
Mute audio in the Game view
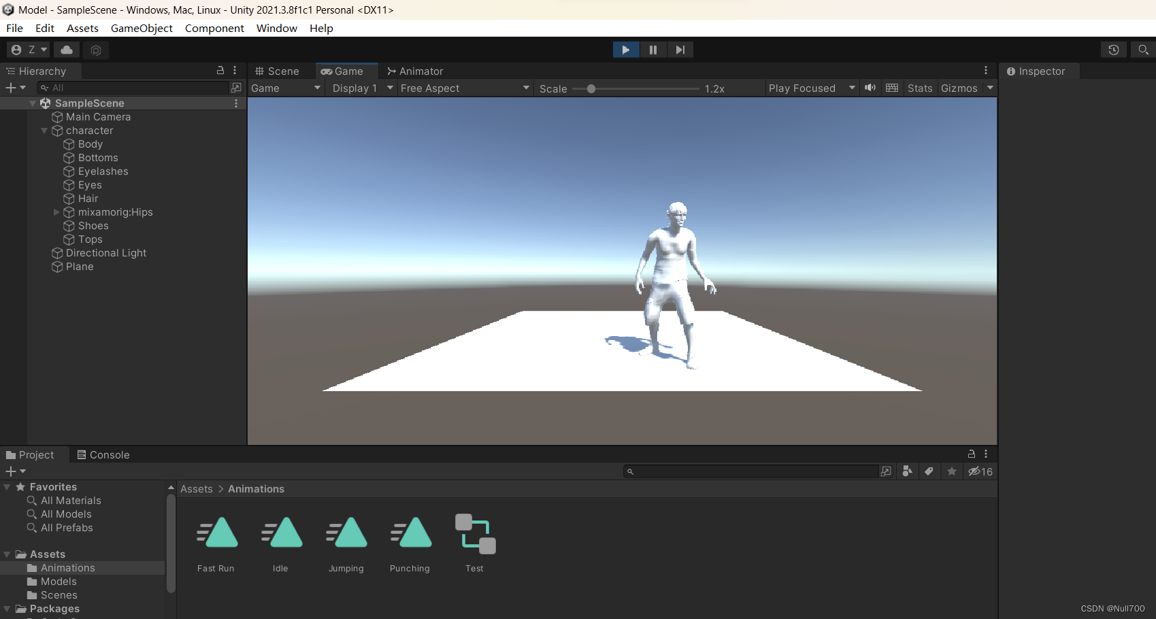[870, 88]
